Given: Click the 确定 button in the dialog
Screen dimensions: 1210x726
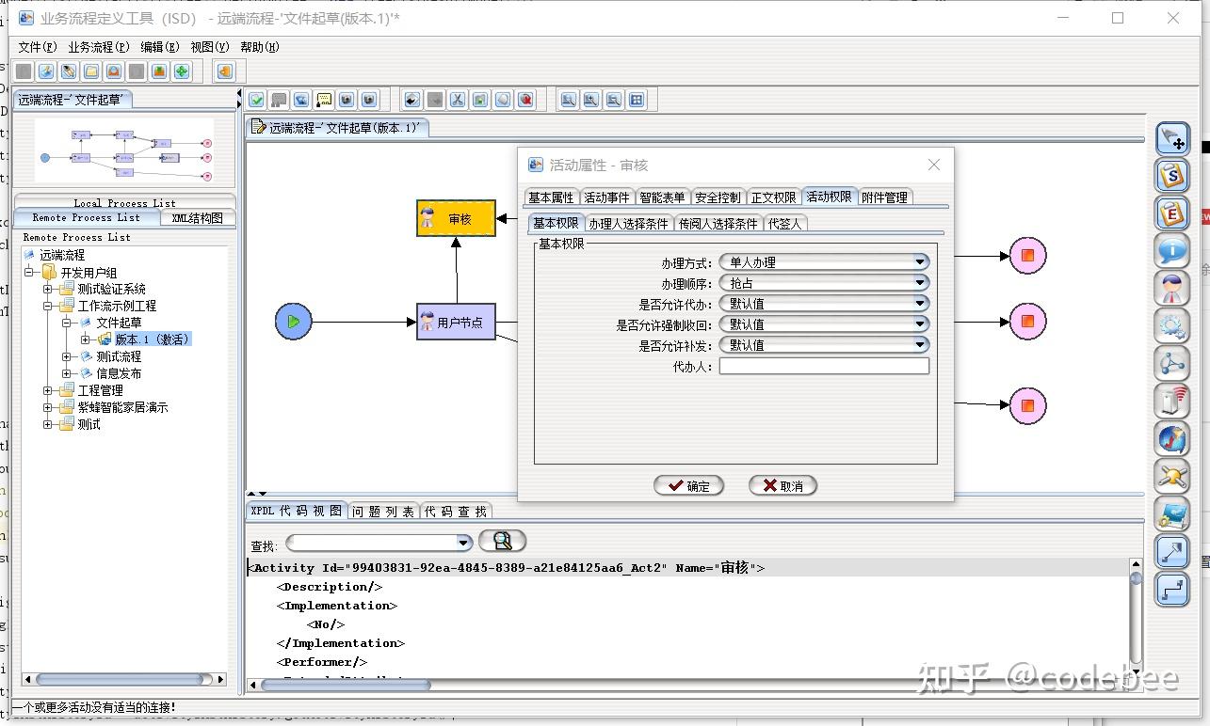Looking at the screenshot, I should (688, 485).
